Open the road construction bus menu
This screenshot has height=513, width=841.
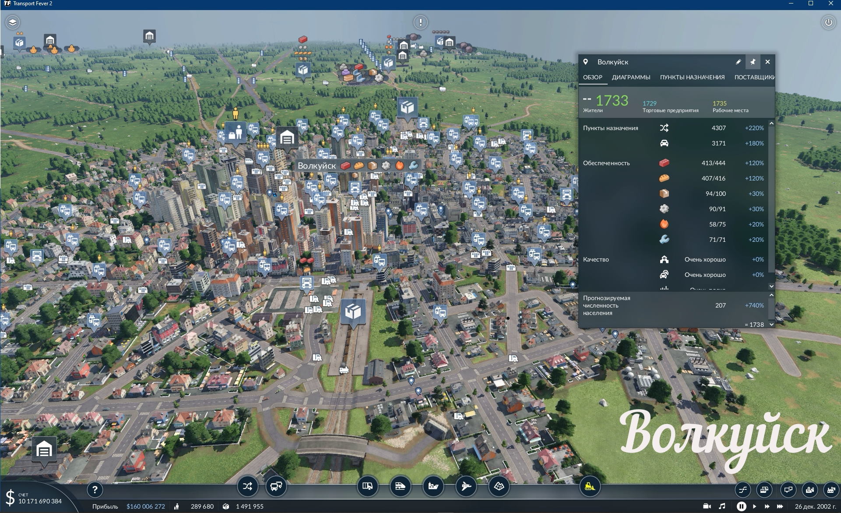click(367, 486)
